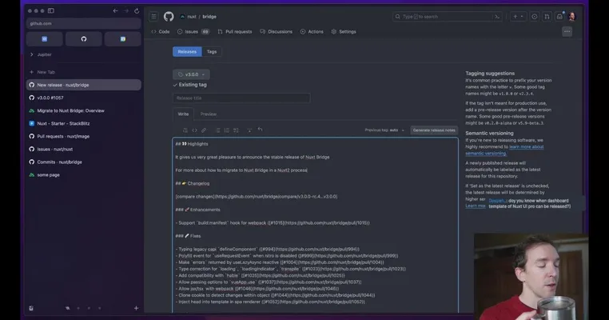The image size is (609, 320).
Task: Reload the page with the refresh icon
Action: tap(137, 11)
